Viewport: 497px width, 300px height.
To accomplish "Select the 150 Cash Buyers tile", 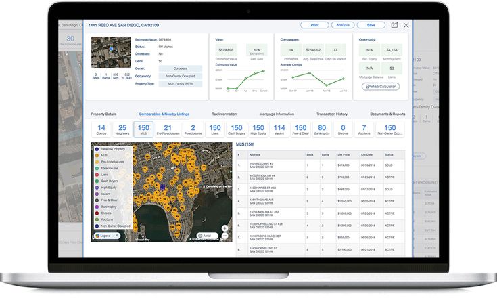I will pos(237,129).
